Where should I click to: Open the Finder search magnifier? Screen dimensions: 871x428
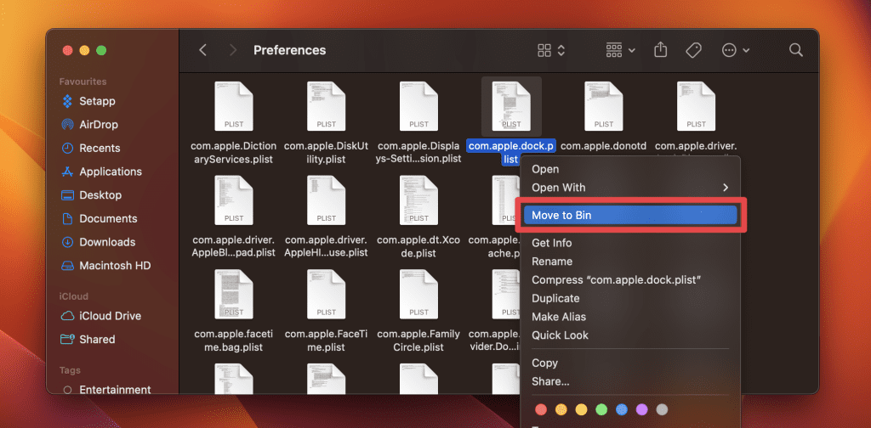[795, 50]
